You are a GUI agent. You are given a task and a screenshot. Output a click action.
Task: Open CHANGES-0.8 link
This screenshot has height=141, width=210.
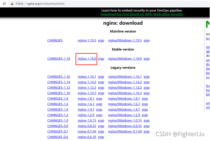coord(58,126)
